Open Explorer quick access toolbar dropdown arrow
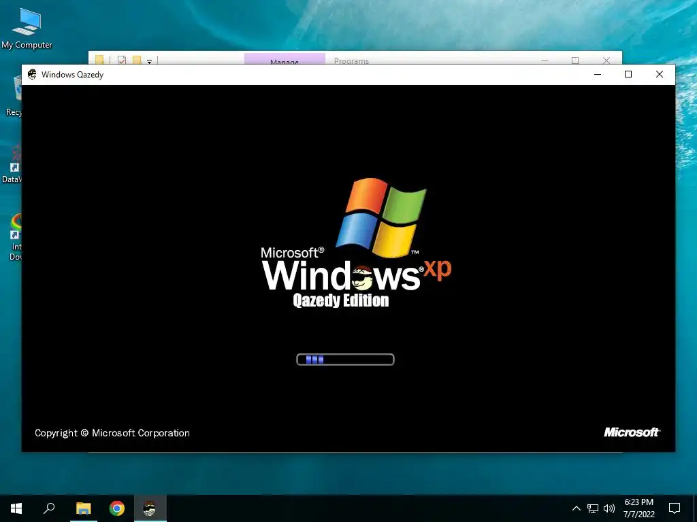The height and width of the screenshot is (522, 697). pyautogui.click(x=149, y=61)
